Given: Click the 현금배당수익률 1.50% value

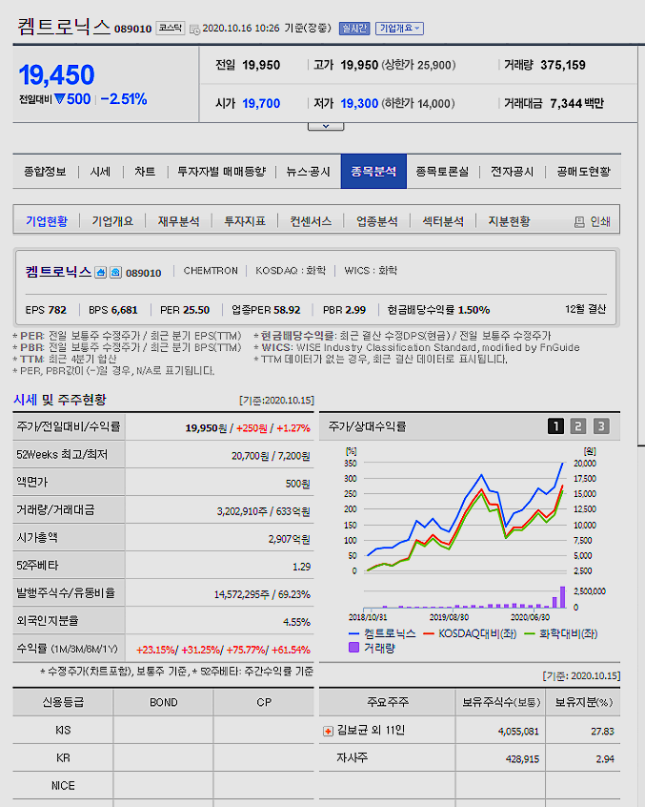Looking at the screenshot, I should (474, 310).
